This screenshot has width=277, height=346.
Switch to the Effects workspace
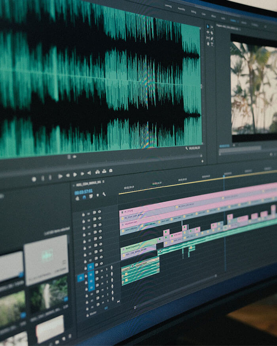(213, 16)
